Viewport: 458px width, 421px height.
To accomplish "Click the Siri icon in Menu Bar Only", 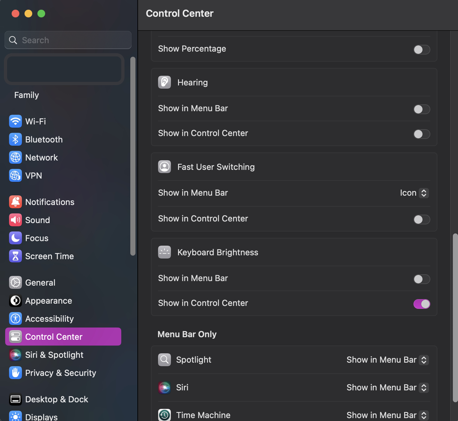I will pos(164,387).
